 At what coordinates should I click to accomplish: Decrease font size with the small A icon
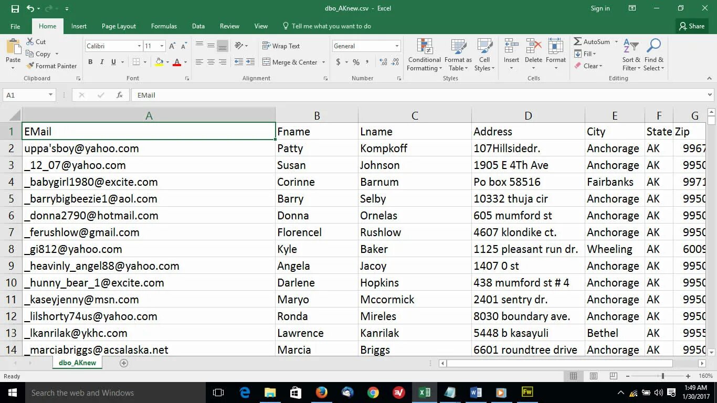tap(183, 46)
